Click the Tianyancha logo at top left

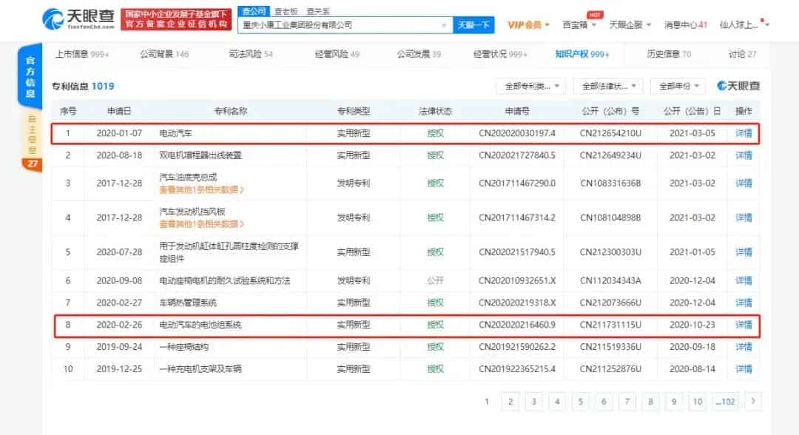point(78,18)
